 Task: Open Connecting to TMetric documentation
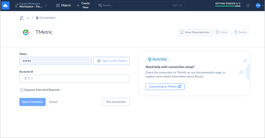click(x=165, y=87)
